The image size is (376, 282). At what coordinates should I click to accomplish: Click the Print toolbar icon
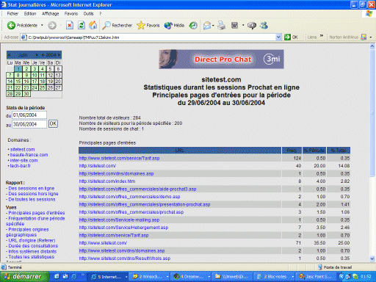221,25
